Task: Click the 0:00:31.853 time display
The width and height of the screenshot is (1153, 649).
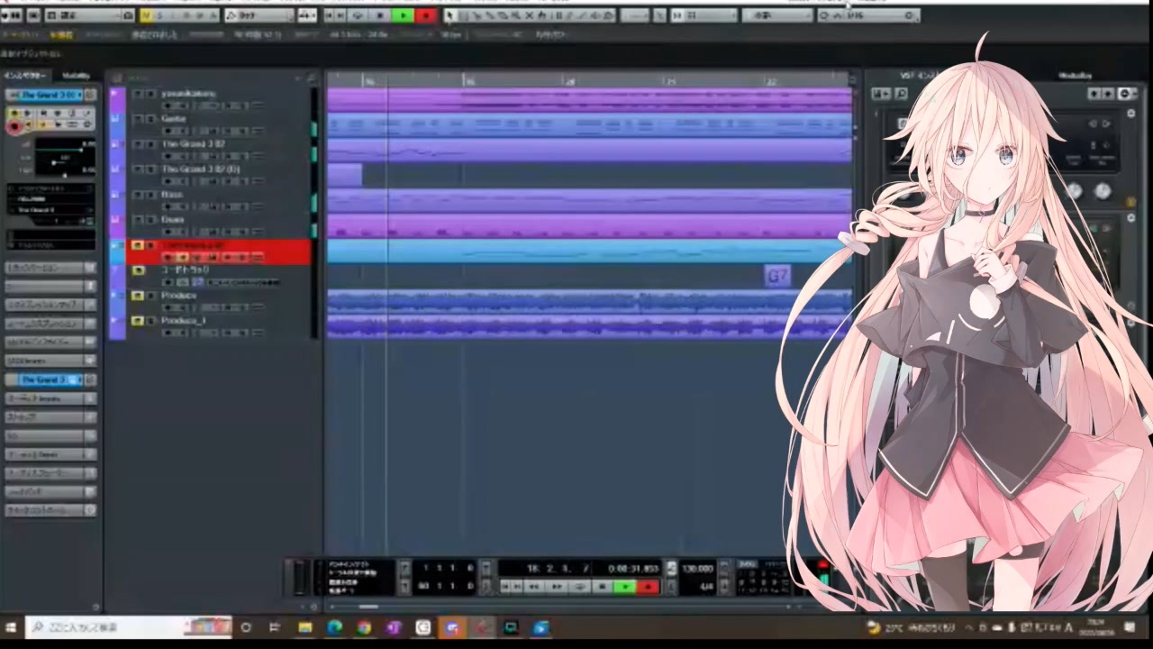Action: [x=633, y=569]
